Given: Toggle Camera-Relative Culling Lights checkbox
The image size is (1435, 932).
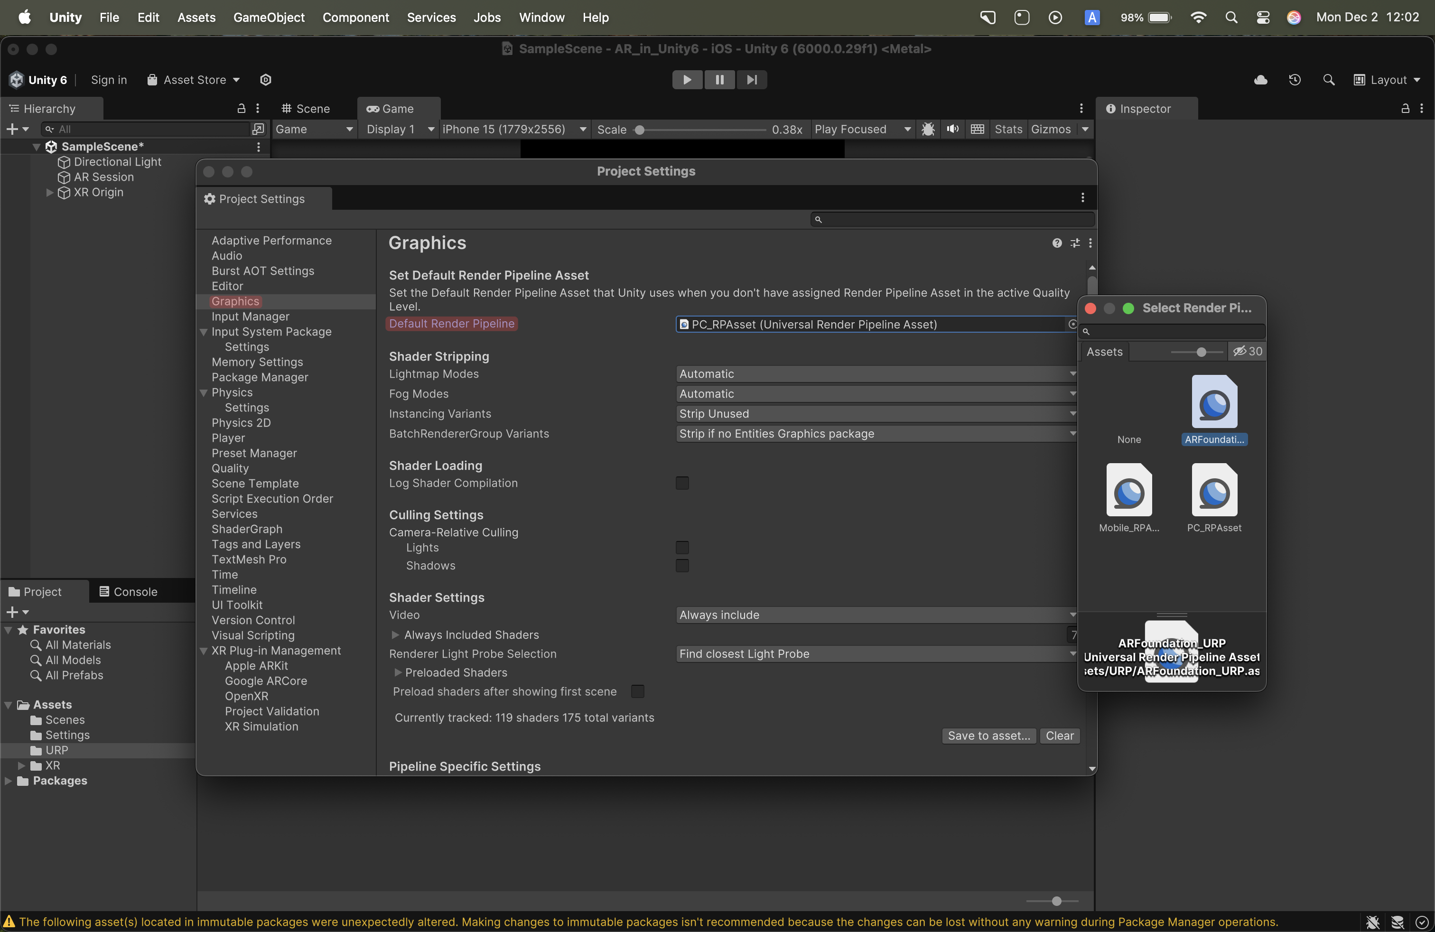Looking at the screenshot, I should point(682,548).
